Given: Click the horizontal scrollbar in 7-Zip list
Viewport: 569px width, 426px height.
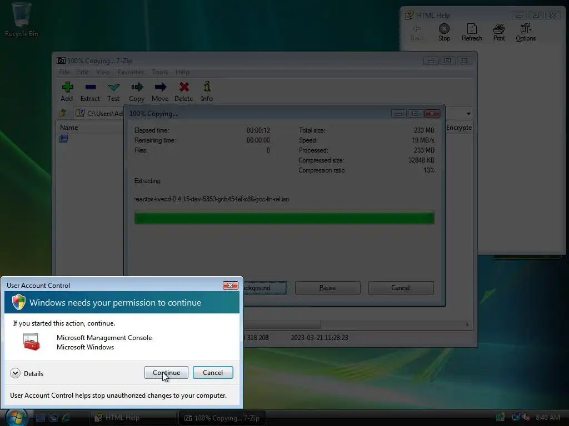Looking at the screenshot, I should pos(282,324).
